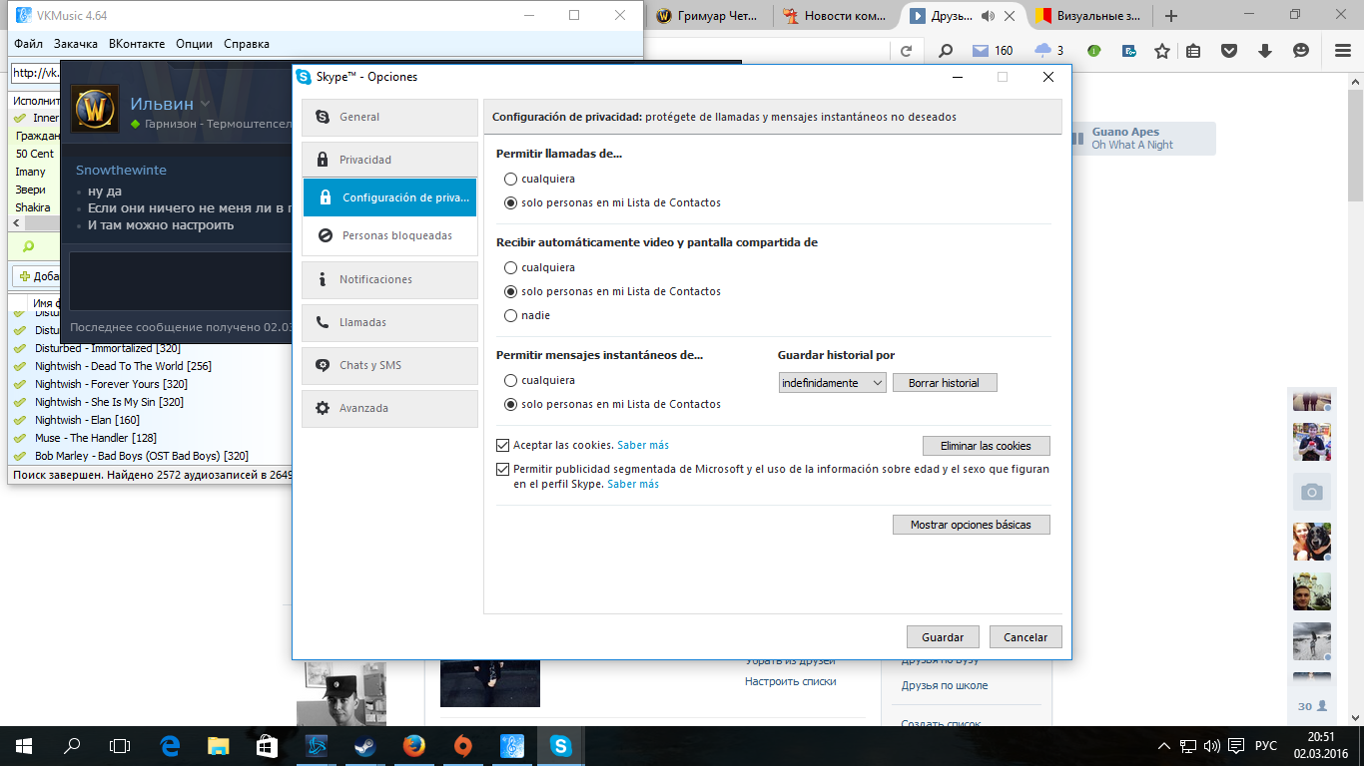Open Опции menu in VKMusic
This screenshot has width=1364, height=766.
194,44
